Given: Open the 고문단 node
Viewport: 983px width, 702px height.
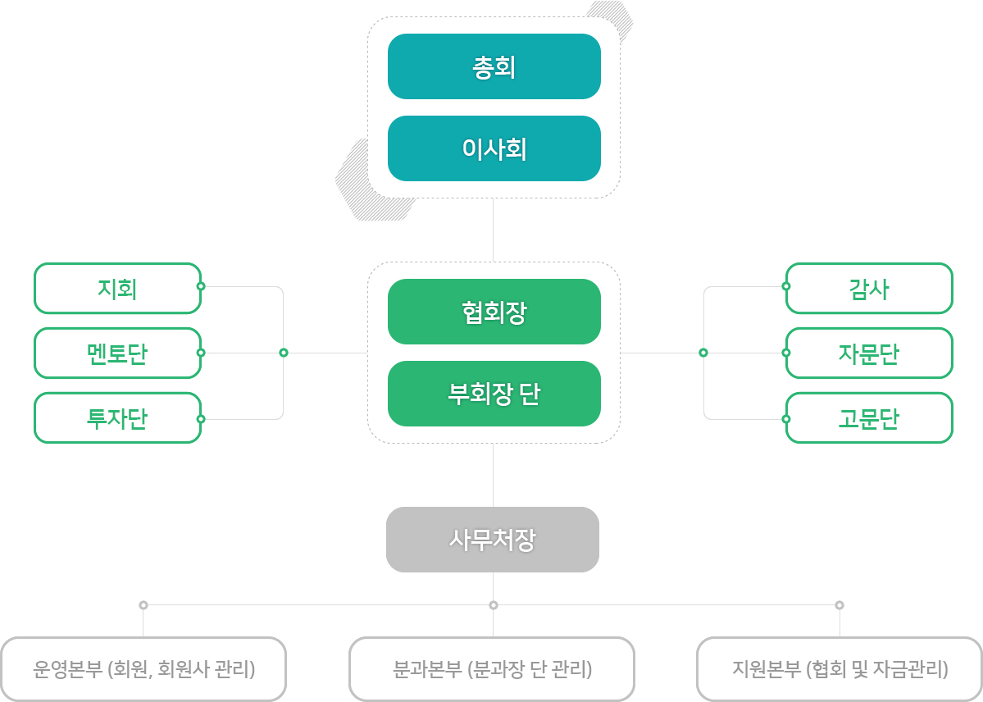Looking at the screenshot, I should pos(869,417).
